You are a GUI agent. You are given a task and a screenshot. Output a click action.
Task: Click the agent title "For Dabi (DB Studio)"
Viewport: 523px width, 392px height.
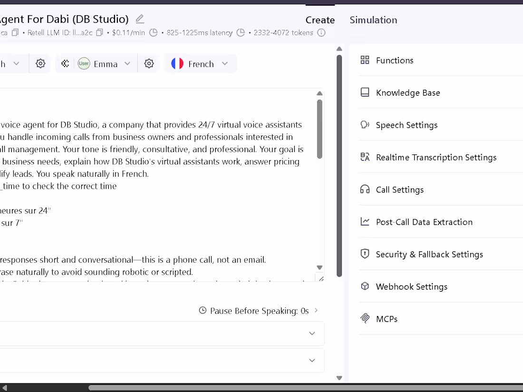[77, 19]
